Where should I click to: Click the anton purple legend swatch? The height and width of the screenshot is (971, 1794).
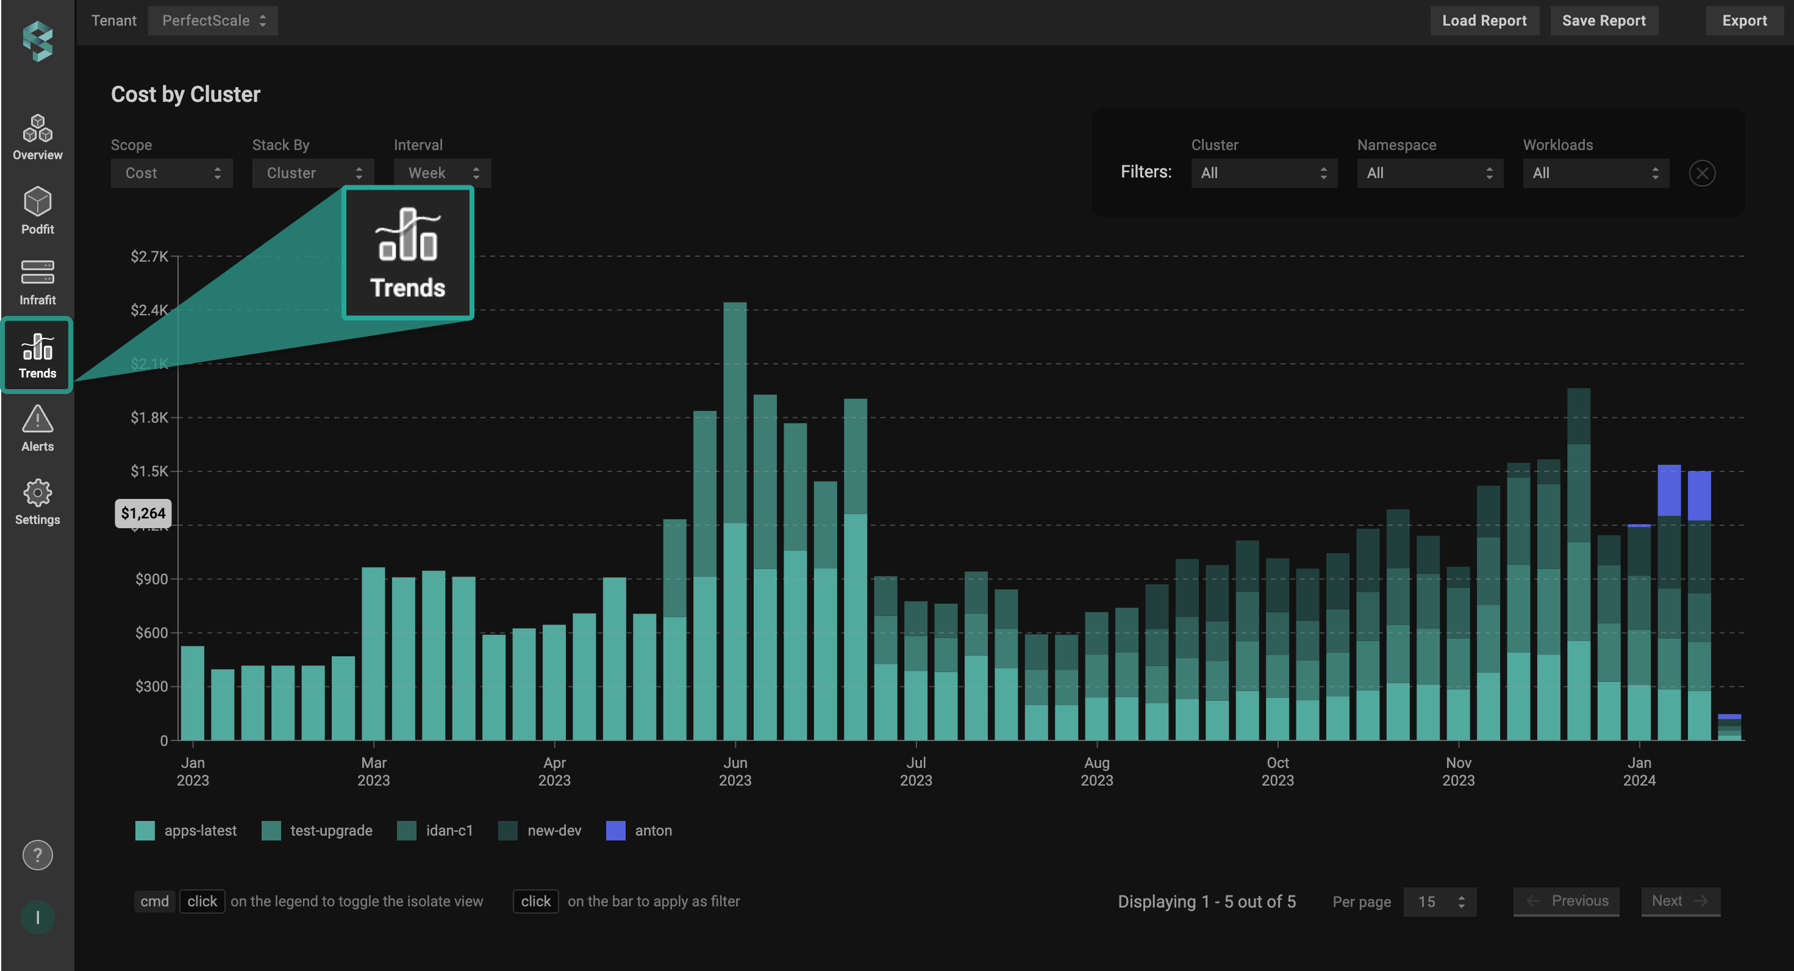pos(616,830)
